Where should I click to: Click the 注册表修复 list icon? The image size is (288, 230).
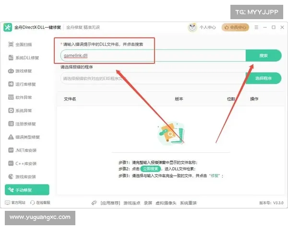point(11,124)
